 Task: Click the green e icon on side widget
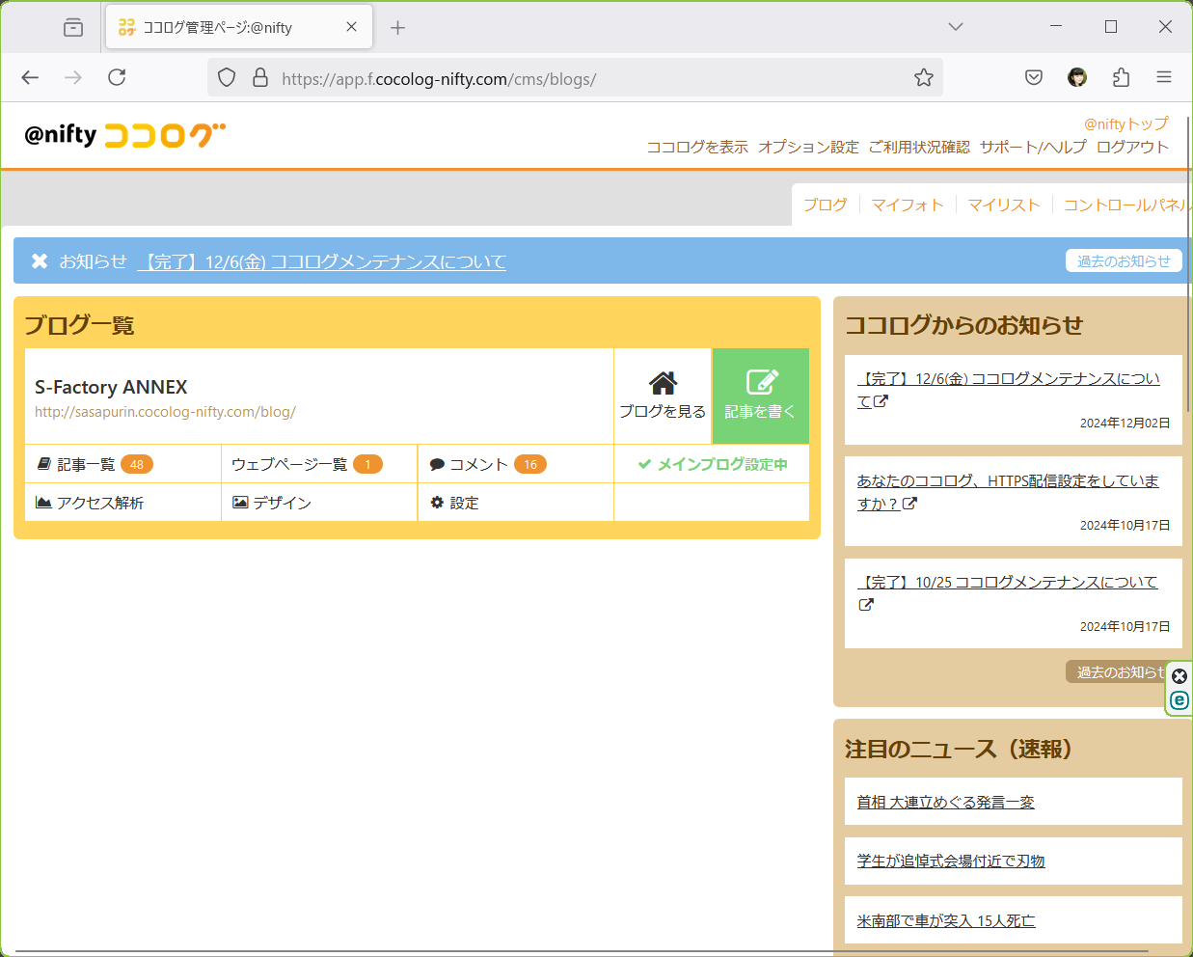click(x=1179, y=700)
